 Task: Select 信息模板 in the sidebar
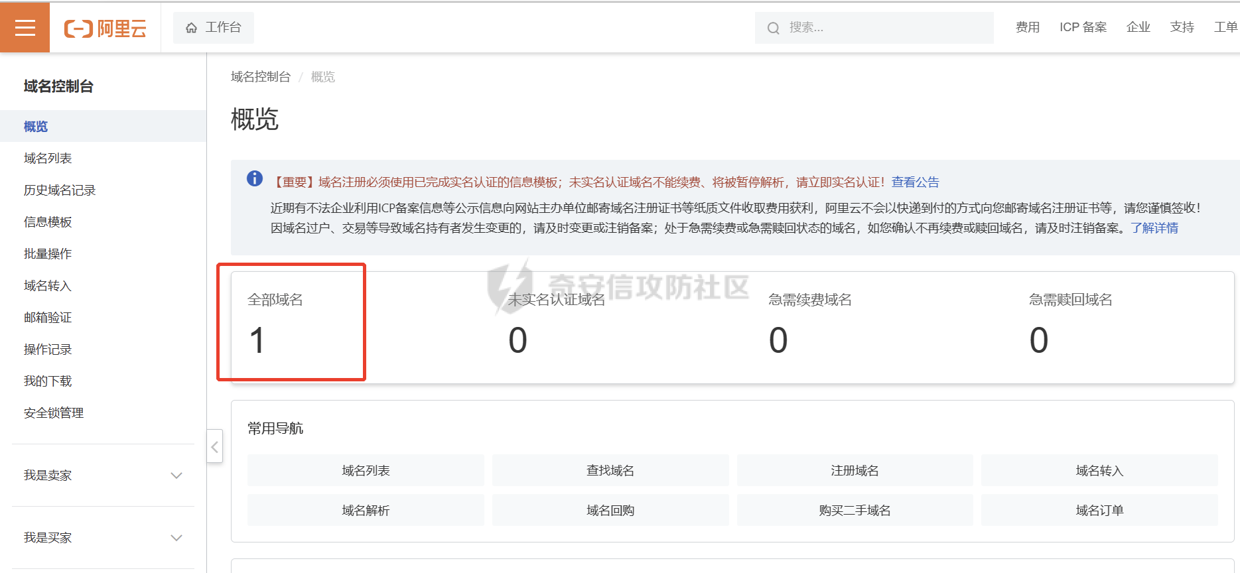tap(48, 222)
